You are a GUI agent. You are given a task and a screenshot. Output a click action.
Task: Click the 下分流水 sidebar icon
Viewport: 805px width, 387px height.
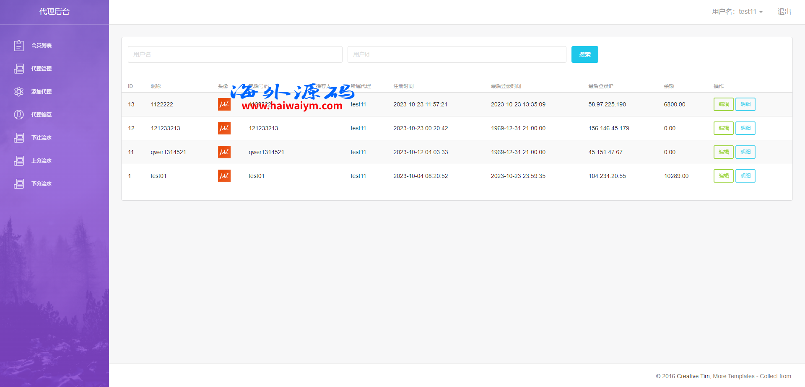coord(19,183)
